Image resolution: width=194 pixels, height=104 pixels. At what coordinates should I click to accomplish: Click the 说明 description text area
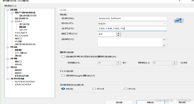pyautogui.click(x=130, y=42)
